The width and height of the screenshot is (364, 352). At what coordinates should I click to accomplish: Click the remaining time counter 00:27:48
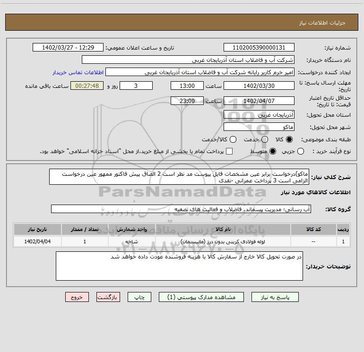pos(87,86)
